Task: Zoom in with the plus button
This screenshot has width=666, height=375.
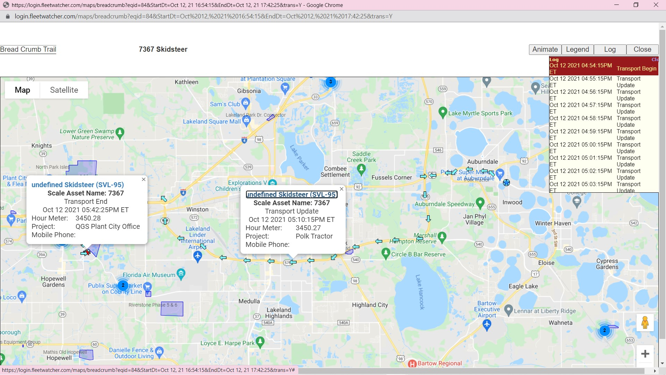Action: [645, 354]
